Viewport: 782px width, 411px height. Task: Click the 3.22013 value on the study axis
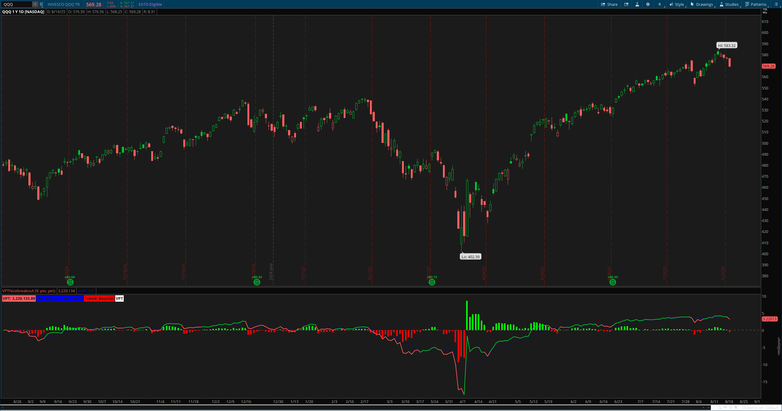770,319
